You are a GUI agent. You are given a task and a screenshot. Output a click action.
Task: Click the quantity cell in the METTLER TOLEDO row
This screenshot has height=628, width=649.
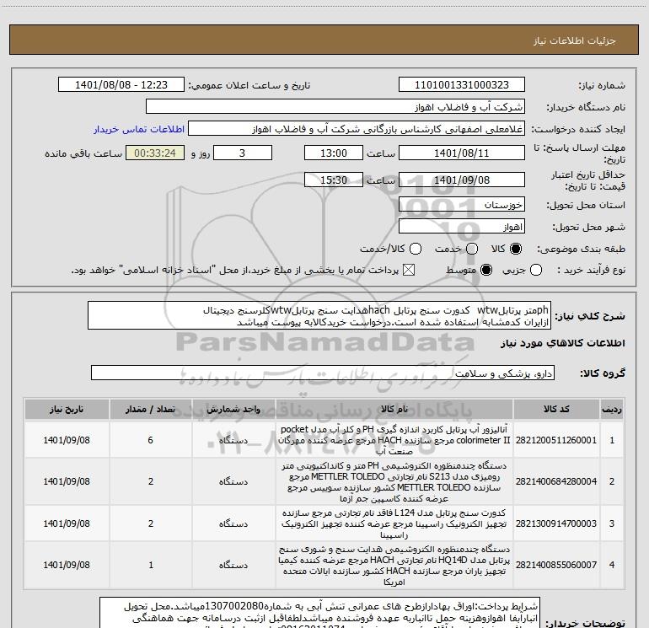click(151, 481)
